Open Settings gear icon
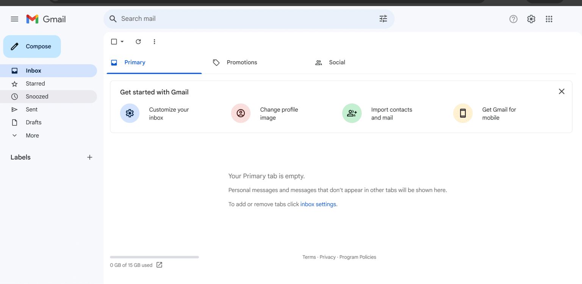 tap(531, 19)
